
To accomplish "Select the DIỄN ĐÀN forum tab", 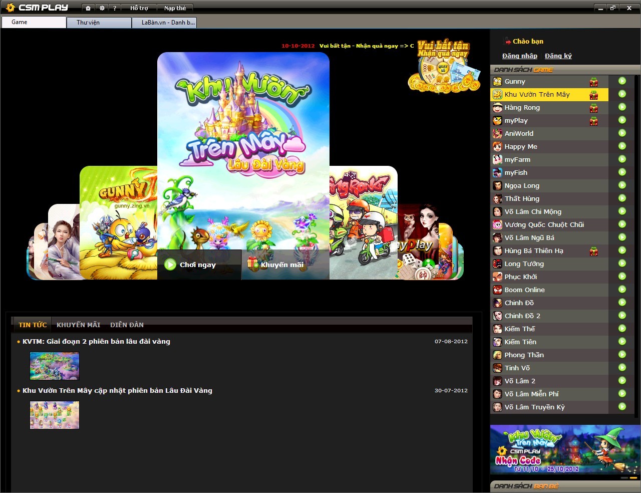I will click(127, 325).
